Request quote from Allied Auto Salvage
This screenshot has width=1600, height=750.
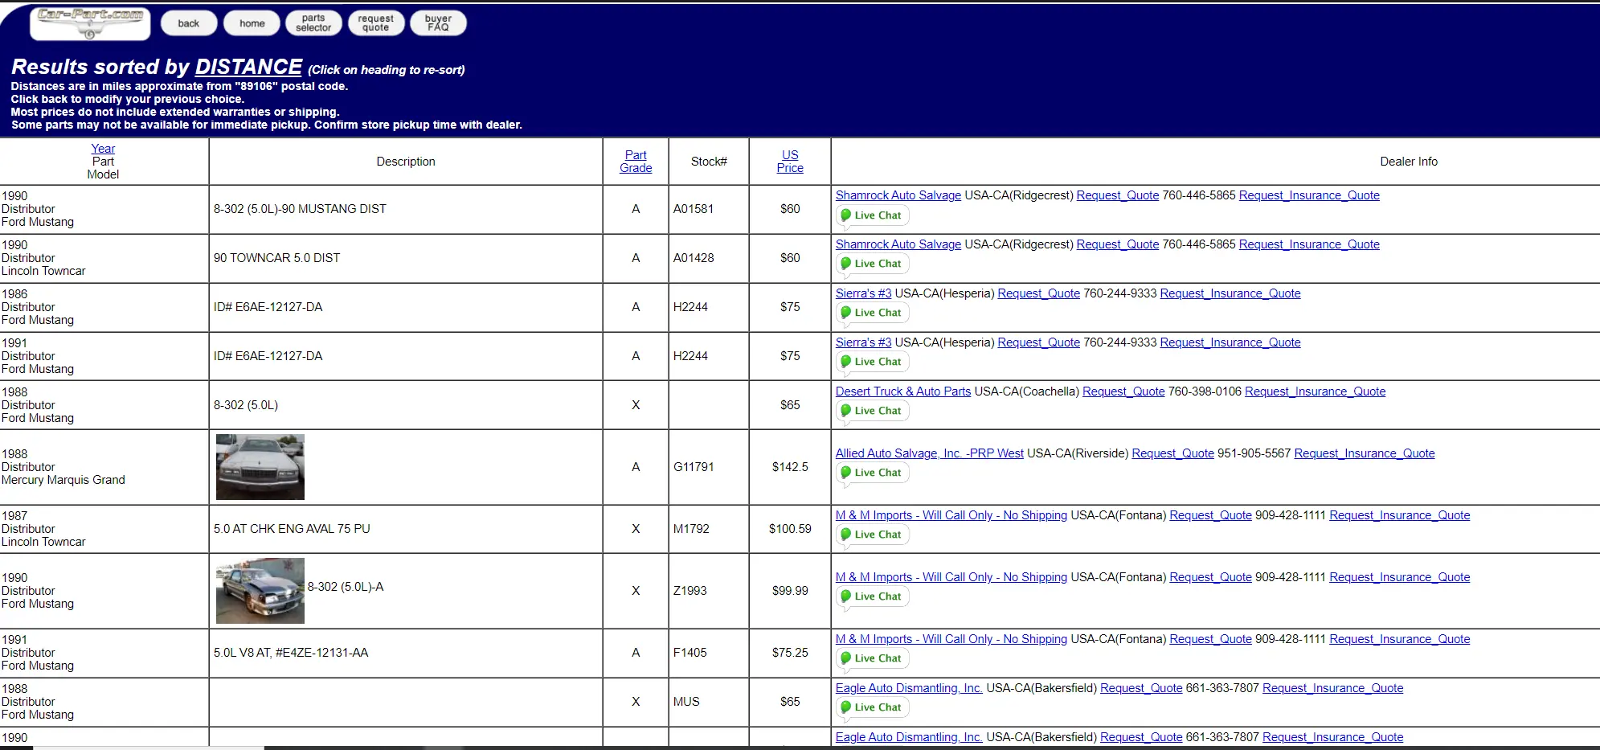coord(1173,453)
